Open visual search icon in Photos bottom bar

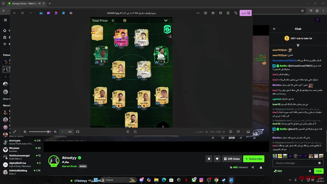[135, 132]
